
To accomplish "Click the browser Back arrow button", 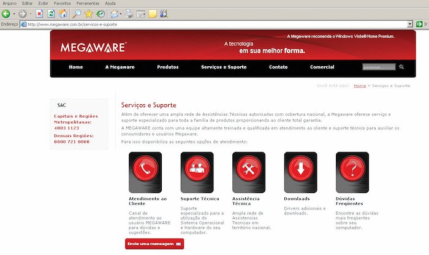I will (x=6, y=13).
